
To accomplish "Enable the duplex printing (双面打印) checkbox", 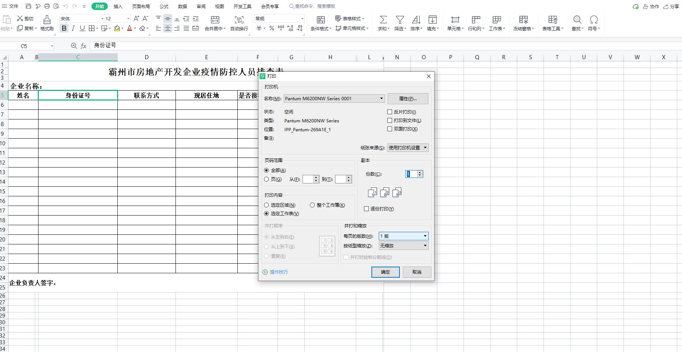I will [390, 129].
